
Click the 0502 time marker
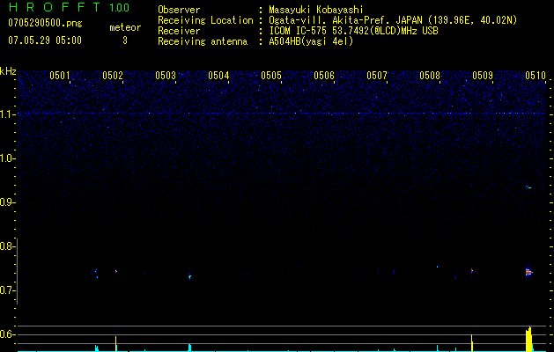[113, 76]
